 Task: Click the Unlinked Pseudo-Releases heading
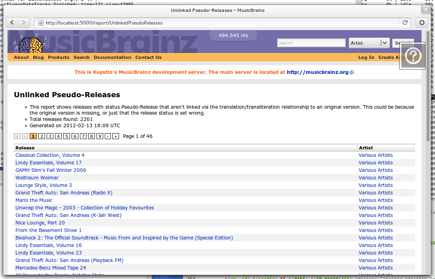click(x=67, y=94)
